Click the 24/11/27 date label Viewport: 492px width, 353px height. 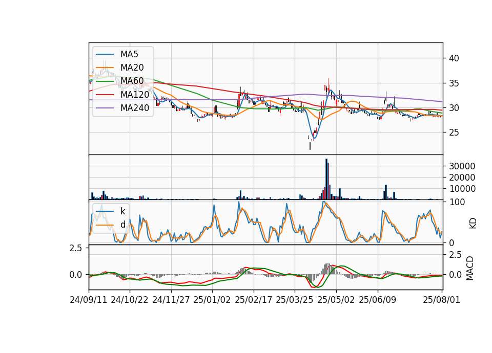click(x=171, y=300)
